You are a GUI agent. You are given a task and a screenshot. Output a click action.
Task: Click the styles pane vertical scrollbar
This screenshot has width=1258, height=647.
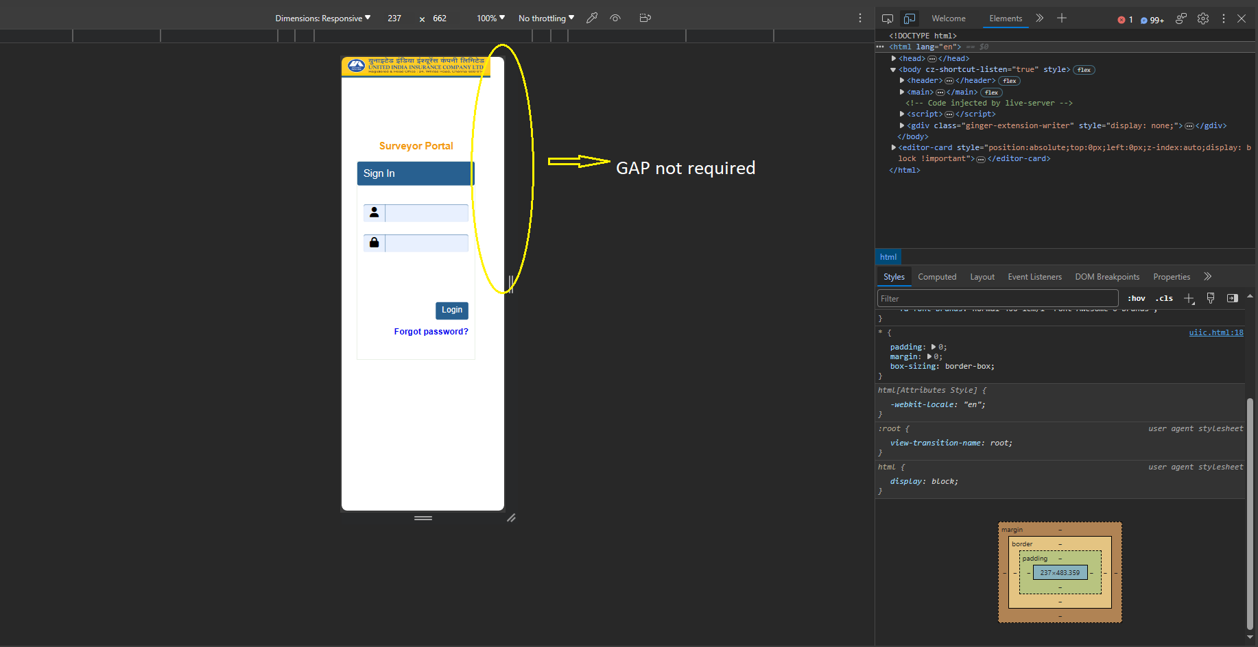pyautogui.click(x=1250, y=514)
